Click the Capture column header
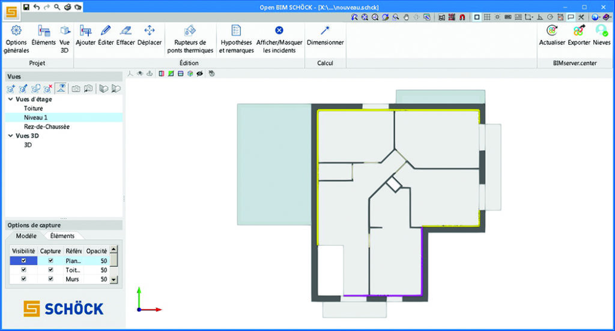Image resolution: width=615 pixels, height=331 pixels. (50, 251)
